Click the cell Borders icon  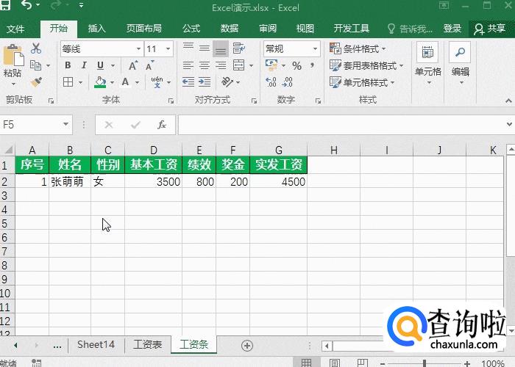[x=68, y=82]
